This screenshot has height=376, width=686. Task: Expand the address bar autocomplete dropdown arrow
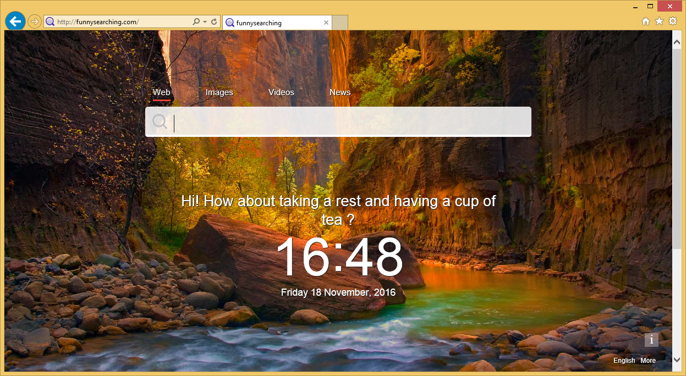point(205,22)
